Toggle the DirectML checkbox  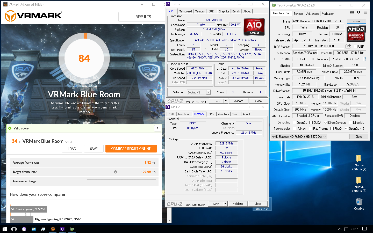[x=350, y=123]
